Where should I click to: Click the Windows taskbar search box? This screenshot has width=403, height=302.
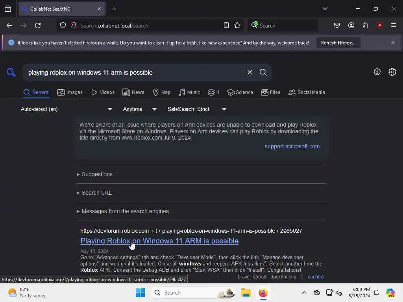(193, 293)
